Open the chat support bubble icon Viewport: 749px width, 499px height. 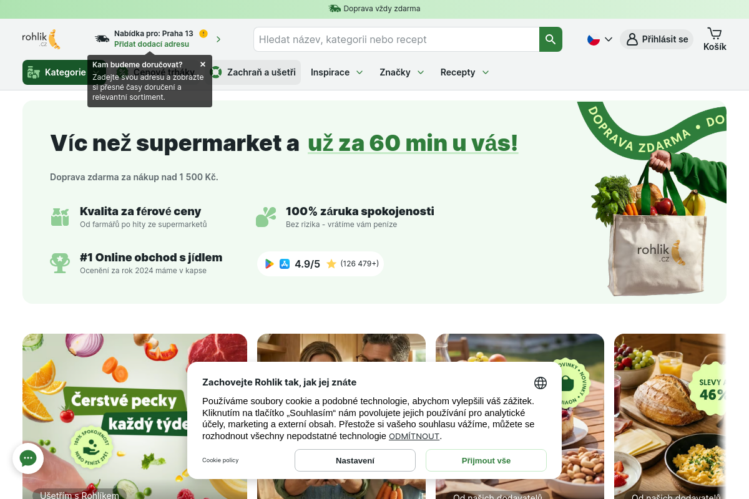click(x=28, y=458)
